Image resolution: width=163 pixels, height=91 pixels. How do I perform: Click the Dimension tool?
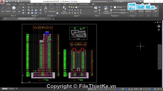(x=52, y=9)
